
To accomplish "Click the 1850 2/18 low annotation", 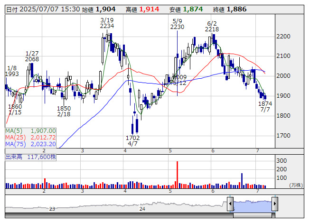I will tap(64, 111).
